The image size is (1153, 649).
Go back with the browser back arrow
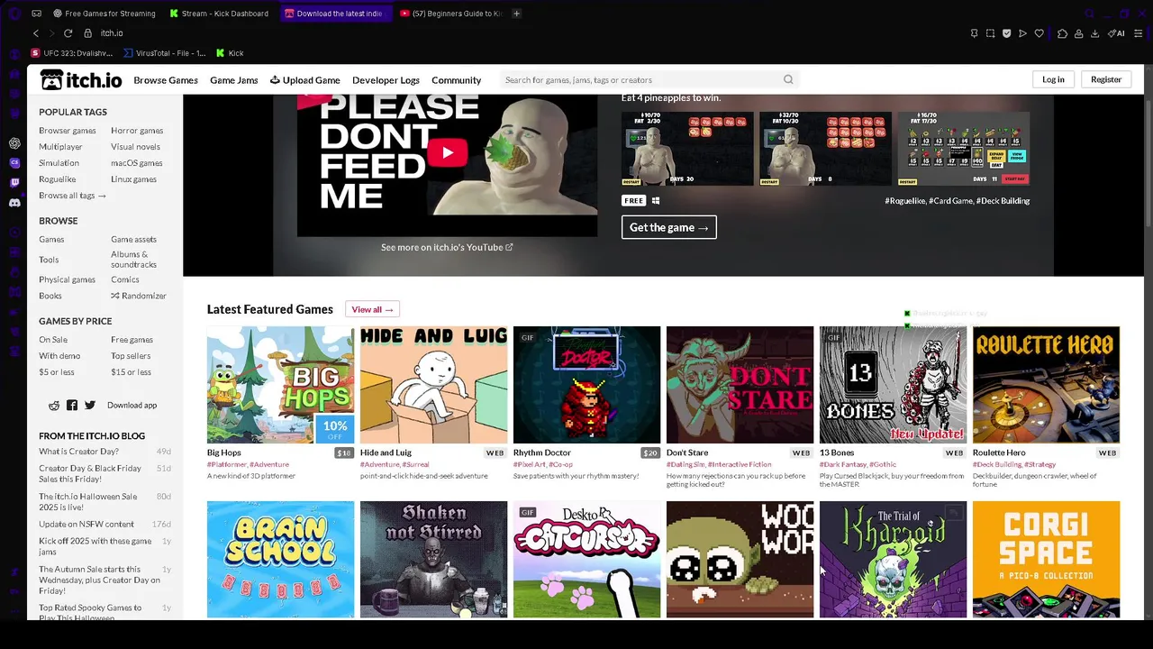[36, 33]
